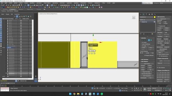Open the Customize menu in menu bar
Image resolution: width=172 pixels, height=96 pixels.
pyautogui.click(x=69, y=3)
